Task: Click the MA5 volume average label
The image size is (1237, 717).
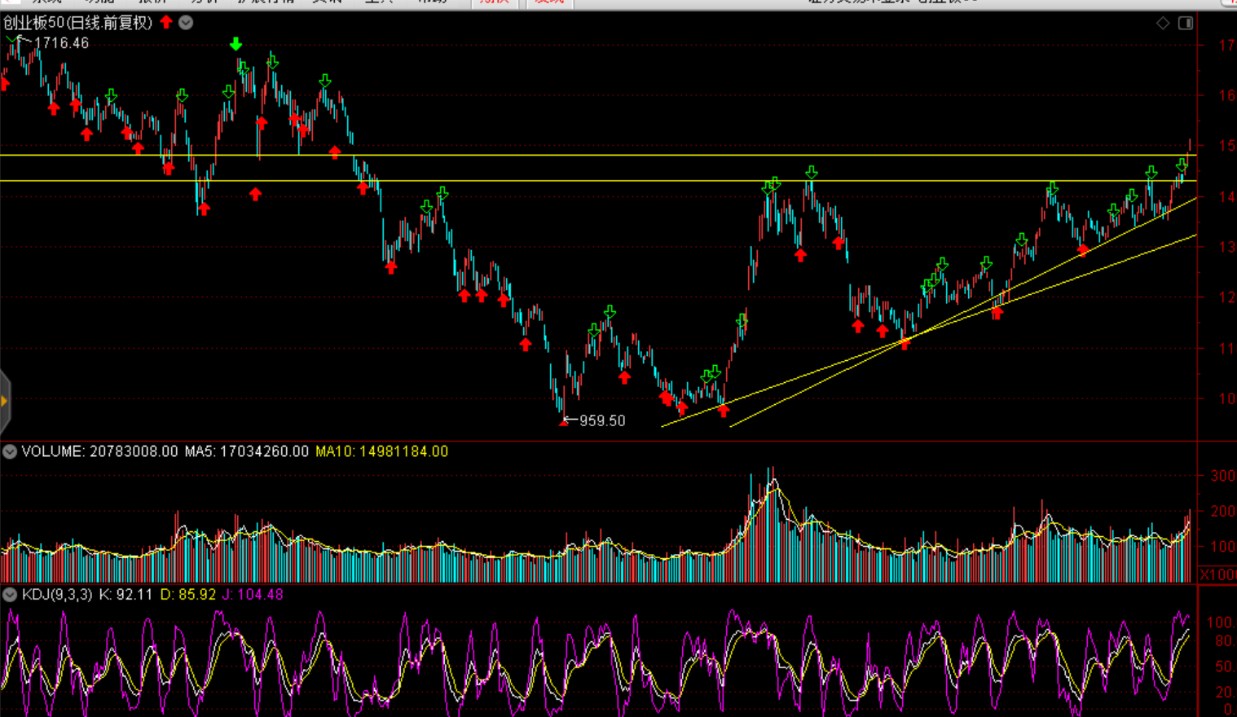Action: coord(246,451)
